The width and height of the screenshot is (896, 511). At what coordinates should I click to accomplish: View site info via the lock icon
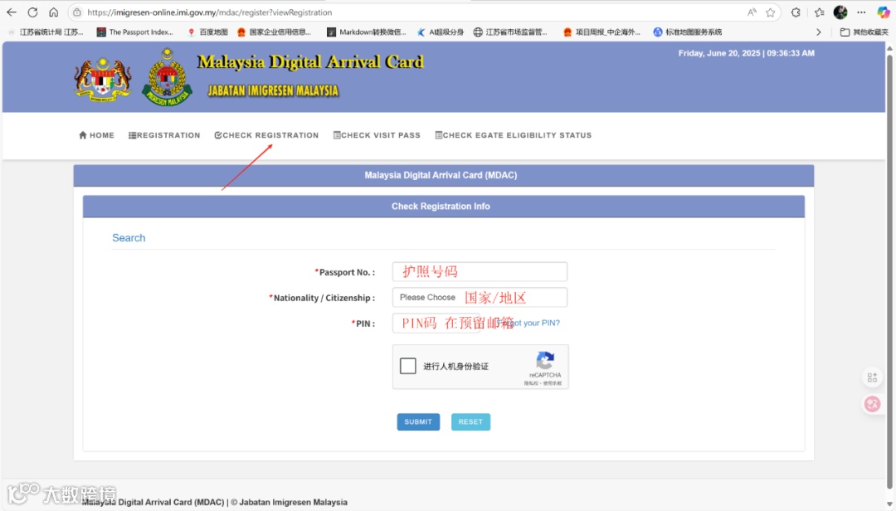point(77,12)
